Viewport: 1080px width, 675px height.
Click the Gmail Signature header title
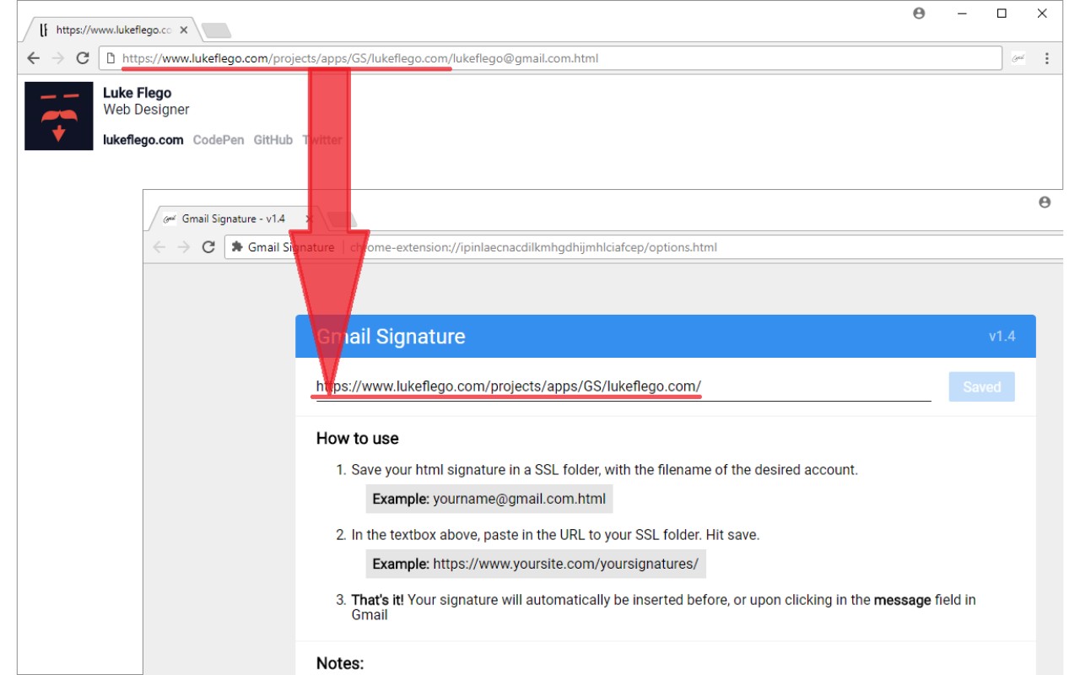coord(391,337)
